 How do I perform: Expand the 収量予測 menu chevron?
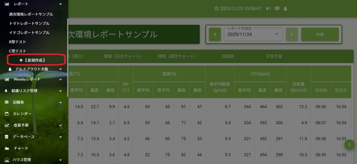point(61,125)
